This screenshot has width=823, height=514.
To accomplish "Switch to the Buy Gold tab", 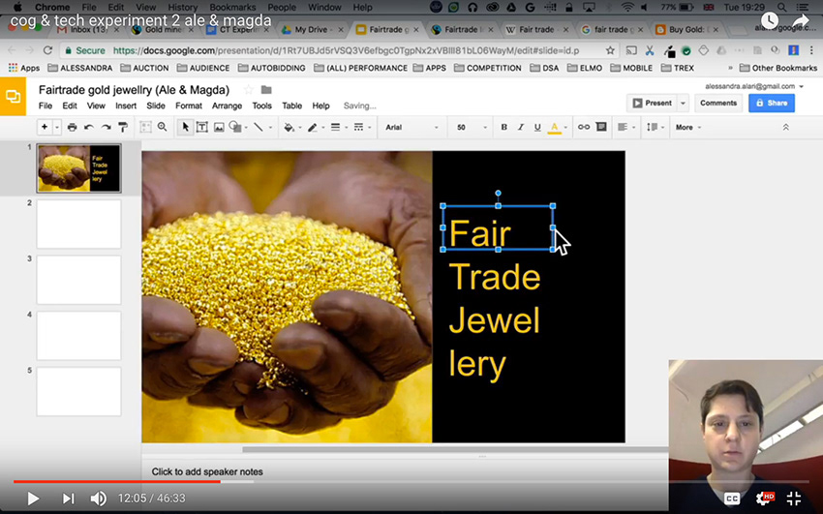I will [x=687, y=29].
